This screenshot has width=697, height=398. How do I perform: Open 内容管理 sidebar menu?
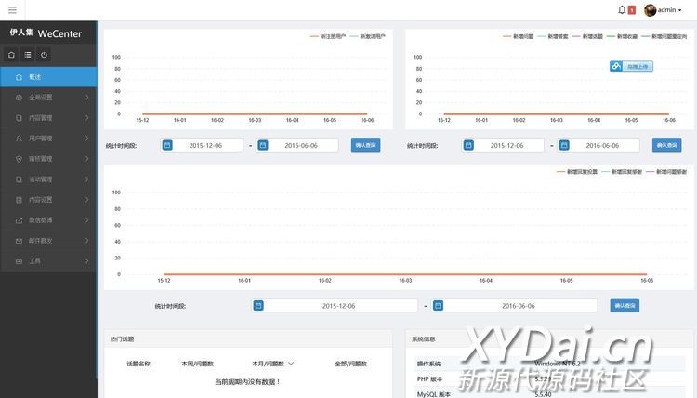click(x=48, y=118)
